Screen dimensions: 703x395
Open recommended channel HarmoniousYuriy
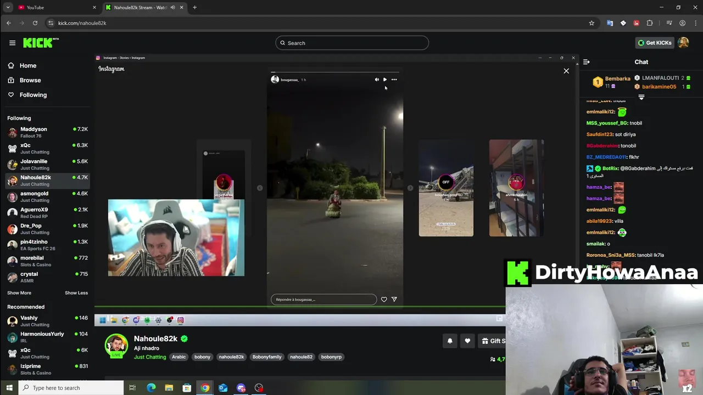[48, 337]
